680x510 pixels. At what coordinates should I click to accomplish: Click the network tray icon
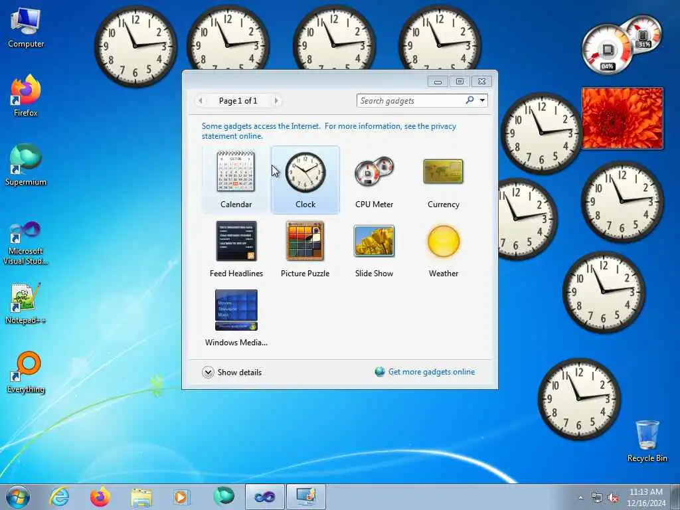pyautogui.click(x=597, y=498)
